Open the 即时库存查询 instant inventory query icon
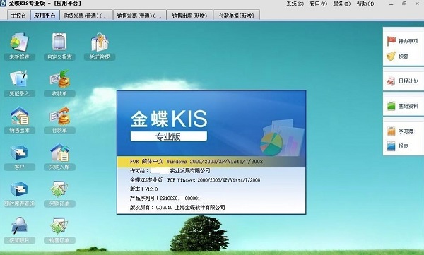This screenshot has height=255, width=424. point(19,194)
